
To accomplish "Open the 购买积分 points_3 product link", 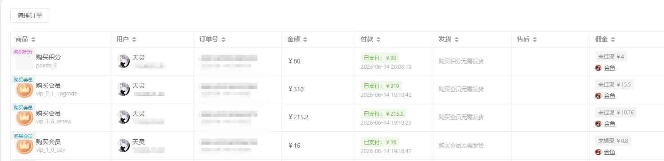I will coord(48,57).
